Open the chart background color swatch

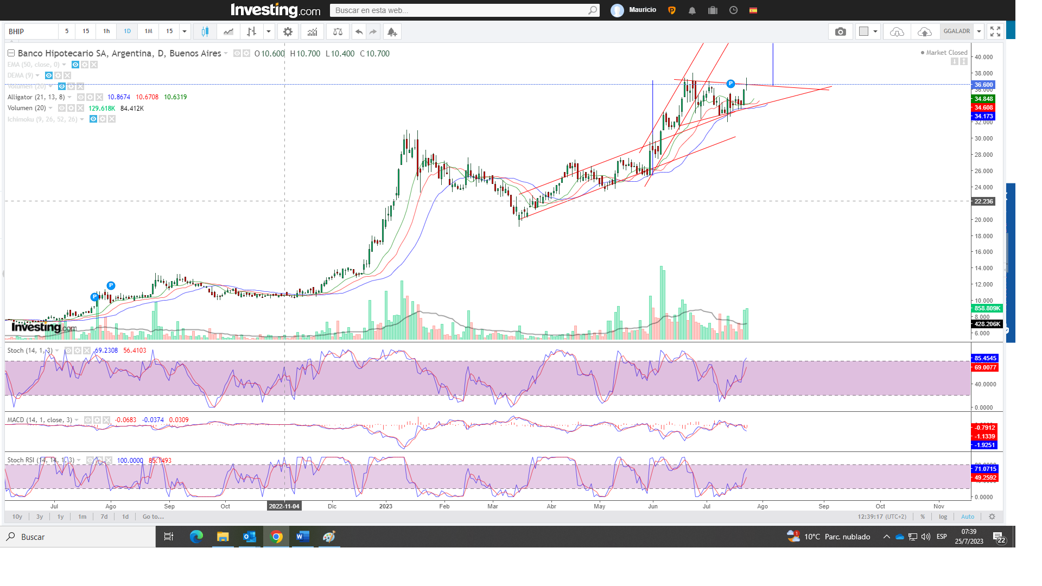point(863,31)
